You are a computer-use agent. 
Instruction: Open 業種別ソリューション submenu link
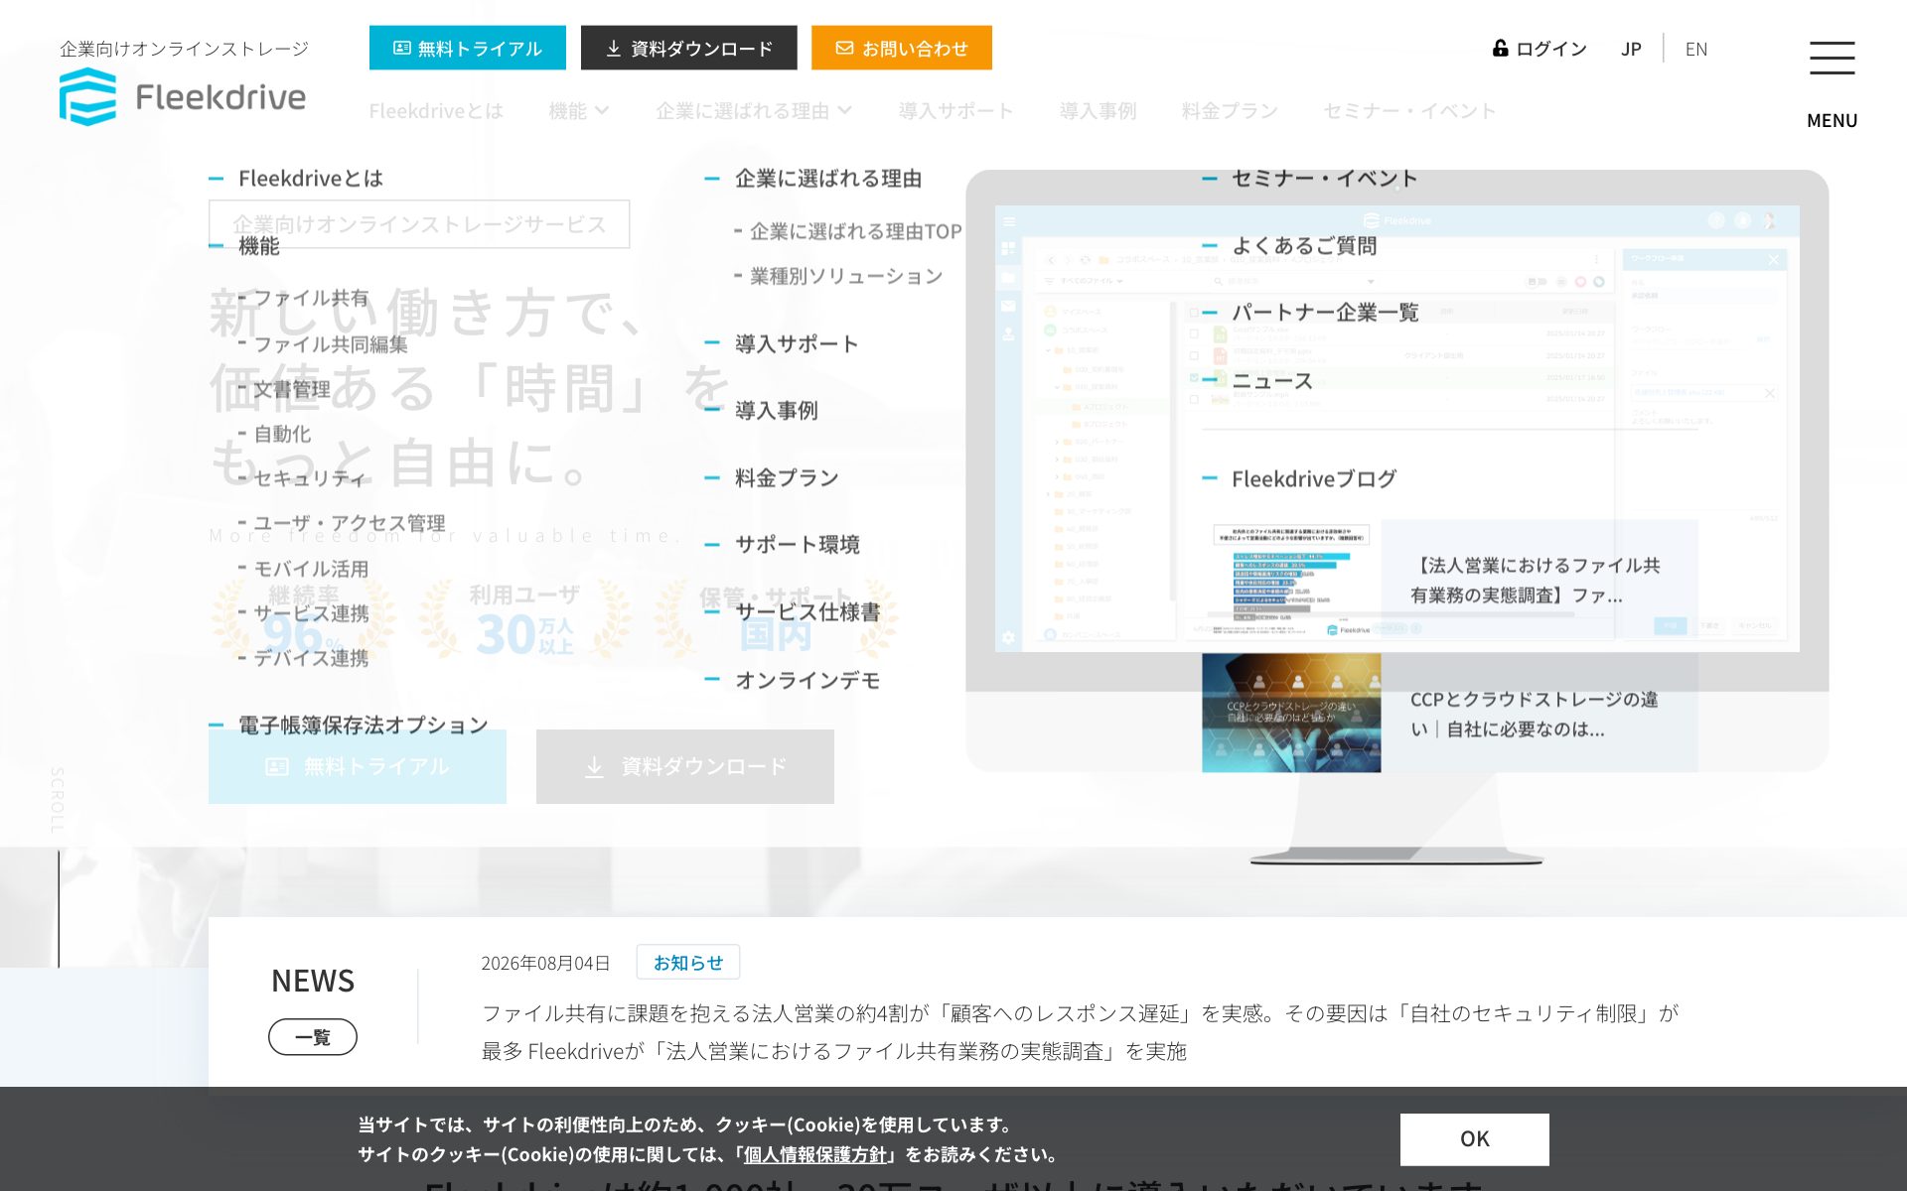846,276
